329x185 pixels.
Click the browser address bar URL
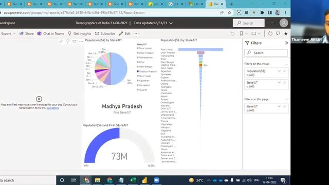pos(74,12)
